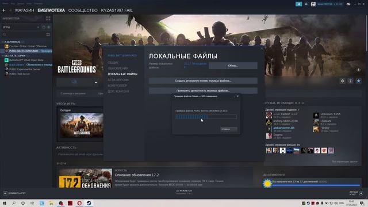Collapse the ИЗБРАННОЕ category
Image resolution: width=368 pixels, height=207 pixels.
coord(2,42)
